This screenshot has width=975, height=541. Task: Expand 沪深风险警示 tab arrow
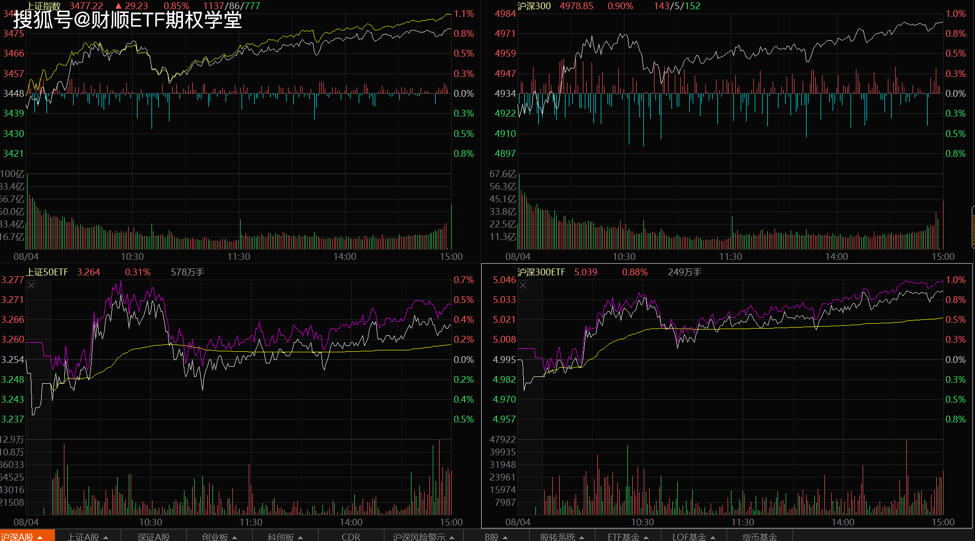pyautogui.click(x=452, y=538)
